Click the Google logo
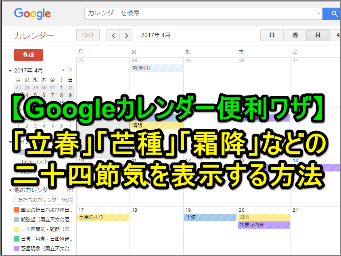 [x=32, y=14]
